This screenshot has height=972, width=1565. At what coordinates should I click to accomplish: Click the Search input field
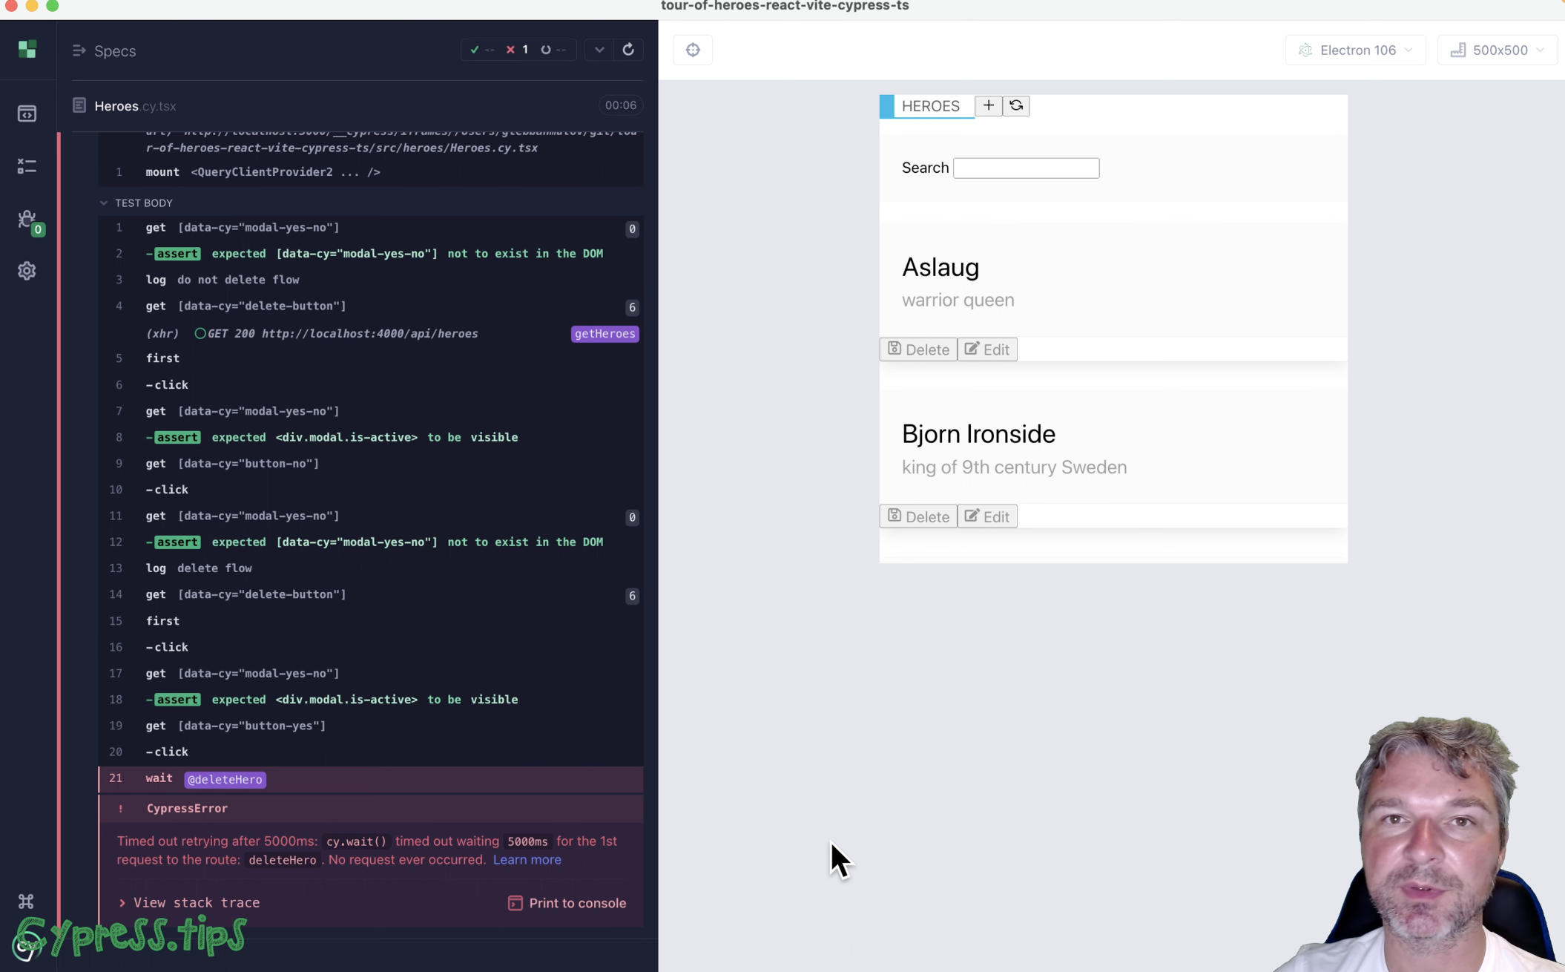[x=1026, y=168]
